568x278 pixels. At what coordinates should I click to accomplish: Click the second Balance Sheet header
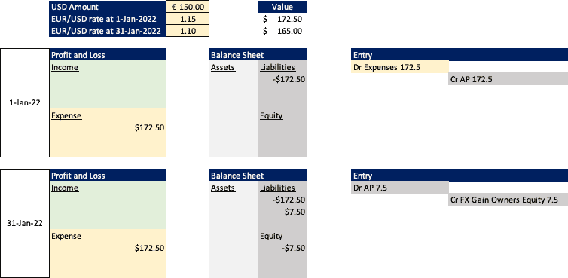pyautogui.click(x=258, y=176)
